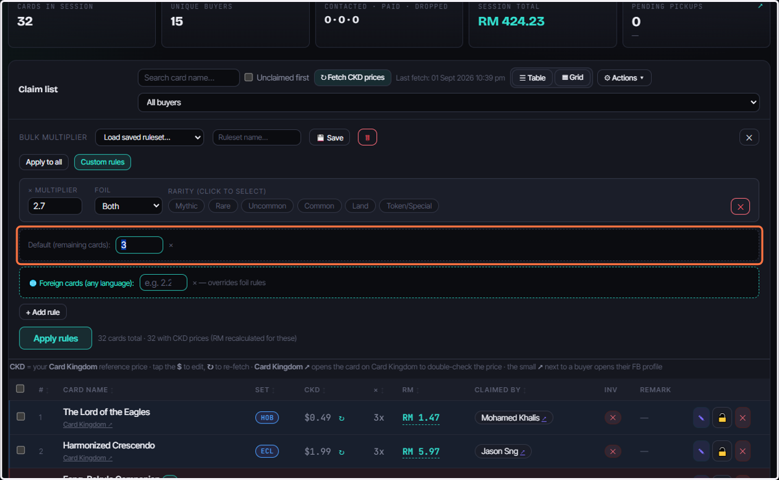
Task: Close the bulk multiplier panel
Action: click(749, 137)
